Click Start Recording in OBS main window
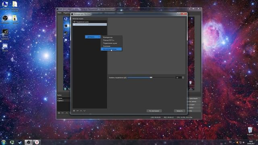Screen dimensions: 258x145 (x=194, y=101)
